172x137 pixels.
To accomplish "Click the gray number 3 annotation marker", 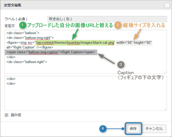I will tap(121, 64).
